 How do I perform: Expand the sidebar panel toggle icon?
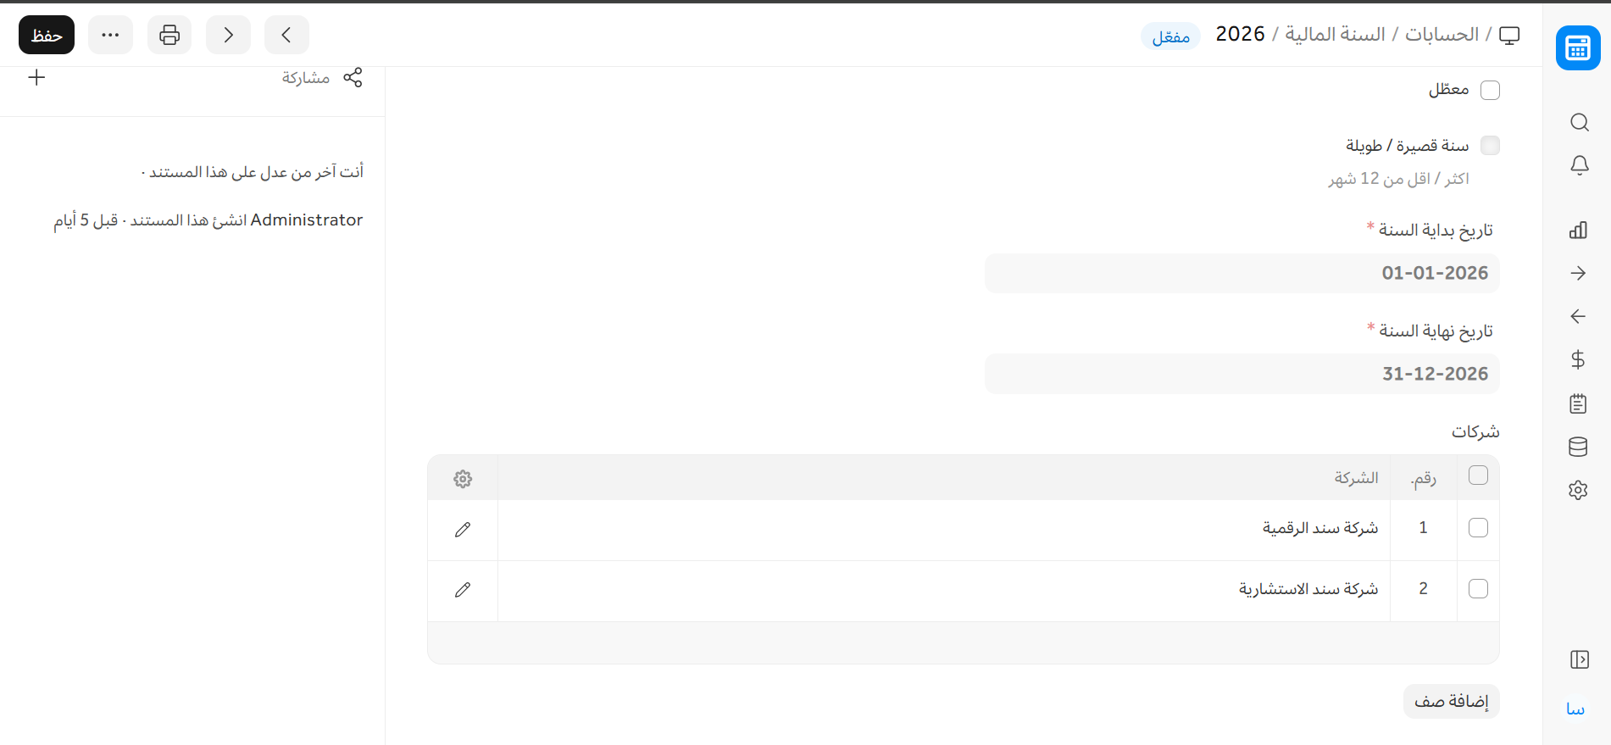pos(1579,659)
